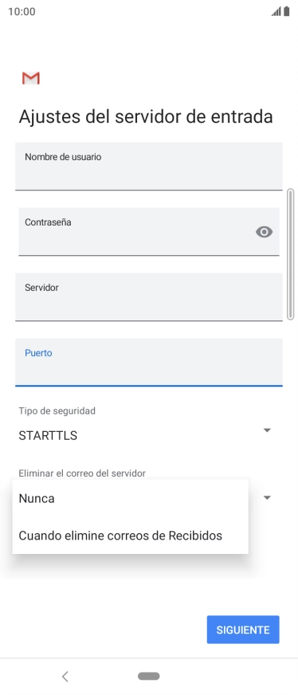The height and width of the screenshot is (695, 298).
Task: Focus the Nombre de usuario field
Action: coord(149,167)
